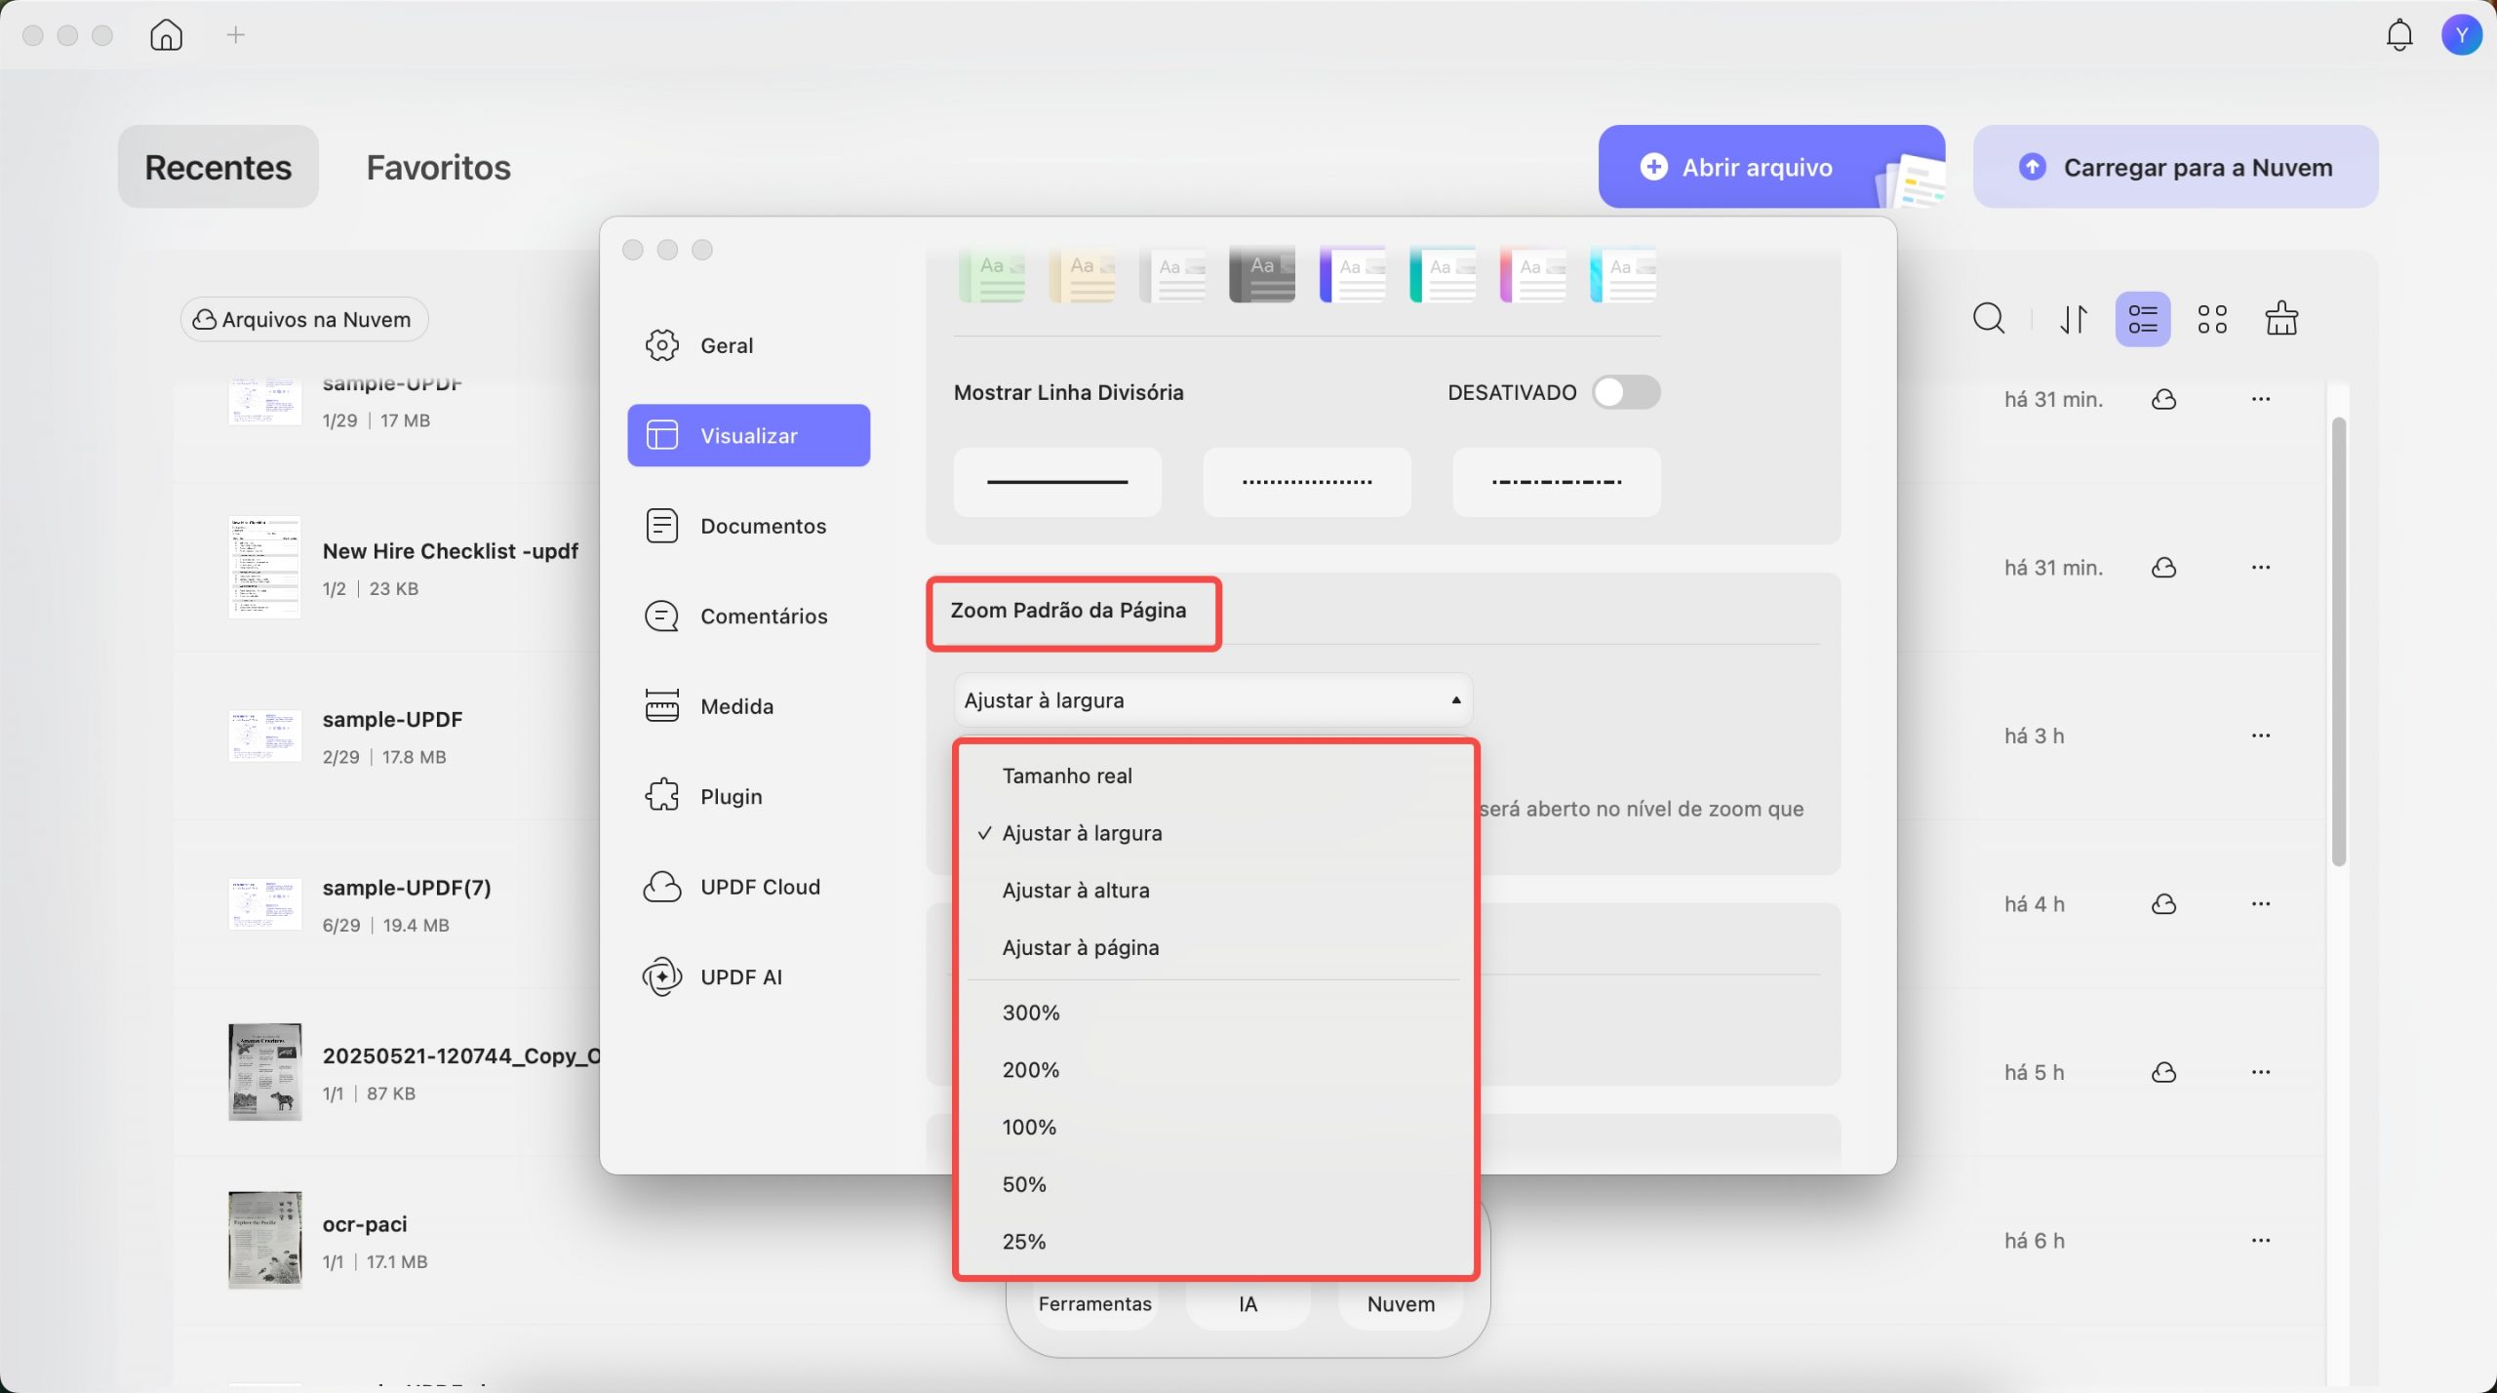The height and width of the screenshot is (1393, 2497).
Task: Select the beige page theme swatch
Action: click(x=1082, y=275)
